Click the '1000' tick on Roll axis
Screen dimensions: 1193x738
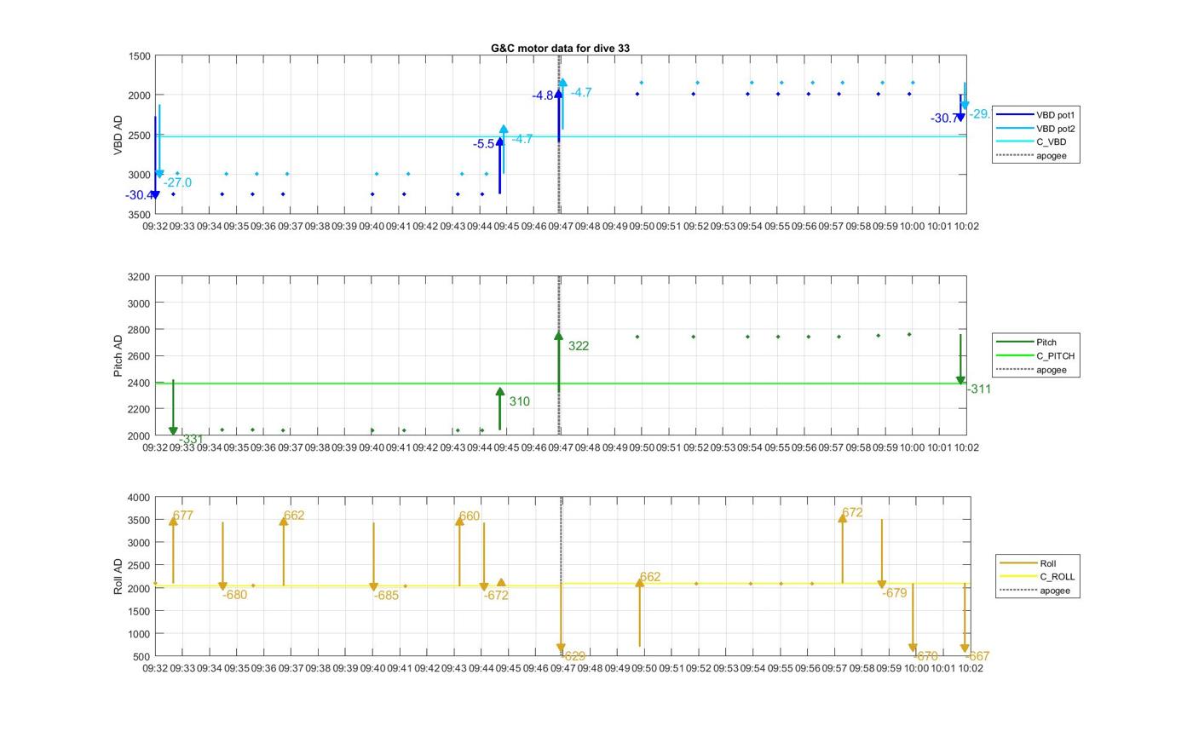(x=139, y=634)
